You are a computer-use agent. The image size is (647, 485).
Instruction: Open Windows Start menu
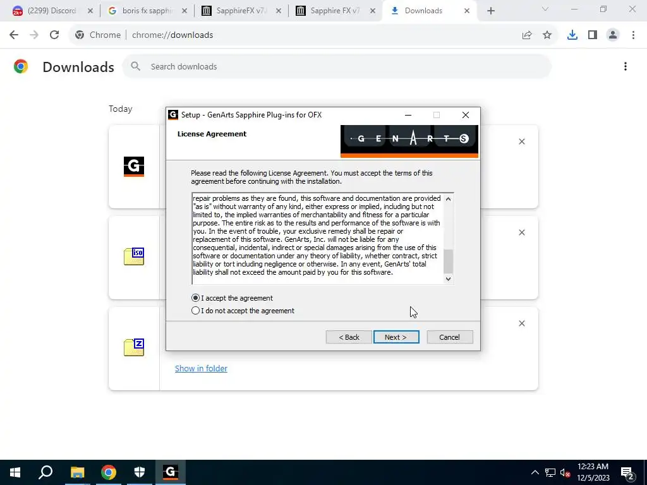[15, 472]
